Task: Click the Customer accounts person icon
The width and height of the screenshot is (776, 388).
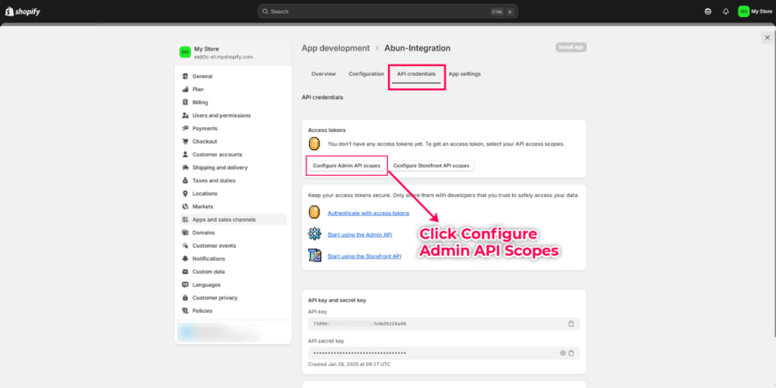Action: tap(185, 155)
